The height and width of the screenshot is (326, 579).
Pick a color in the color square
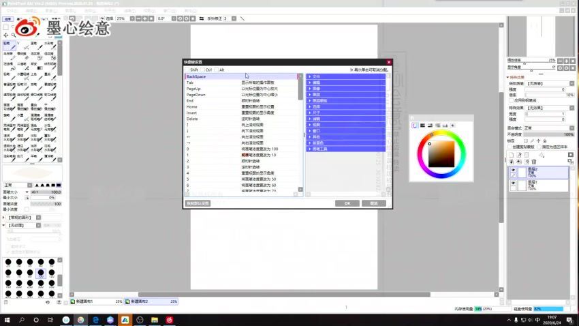(x=439, y=151)
